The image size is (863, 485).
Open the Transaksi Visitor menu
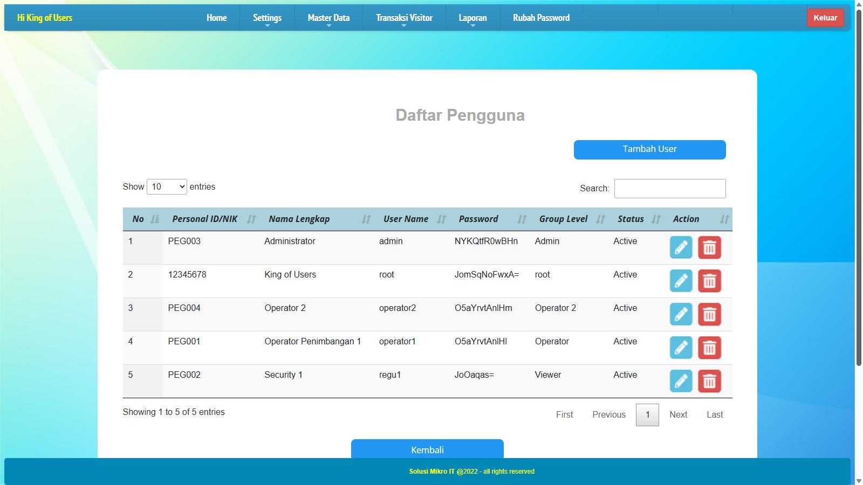[404, 18]
